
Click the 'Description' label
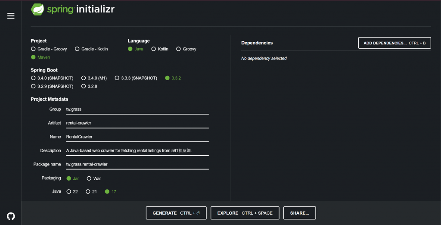click(51, 151)
